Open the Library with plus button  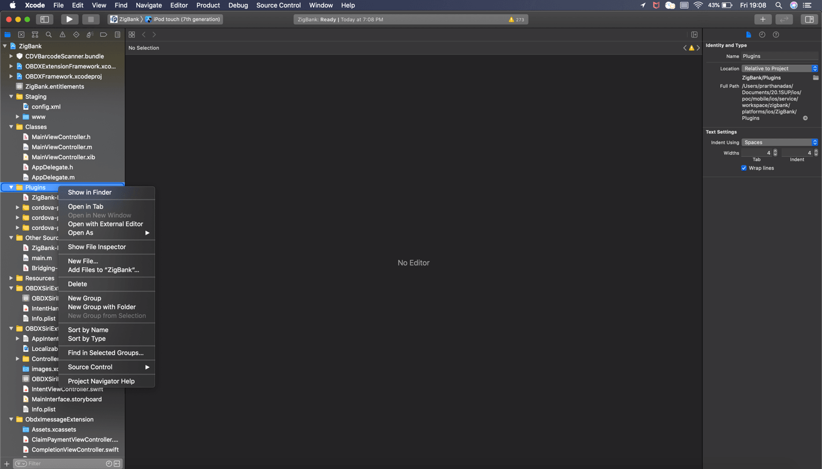pos(763,19)
